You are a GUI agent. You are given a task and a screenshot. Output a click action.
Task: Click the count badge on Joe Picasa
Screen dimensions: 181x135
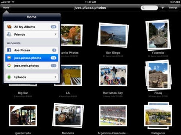(x=54, y=50)
